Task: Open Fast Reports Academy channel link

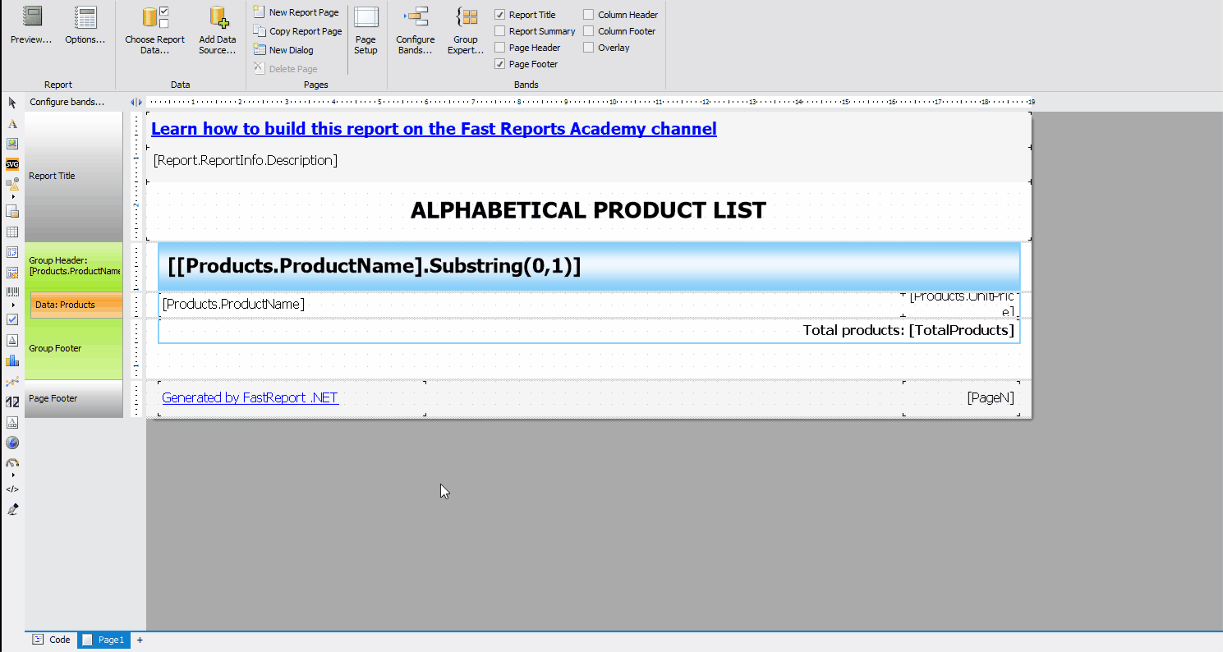Action: point(434,129)
